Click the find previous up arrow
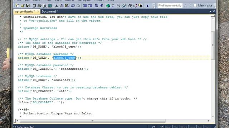The width and height of the screenshot is (229, 128). point(190,6)
